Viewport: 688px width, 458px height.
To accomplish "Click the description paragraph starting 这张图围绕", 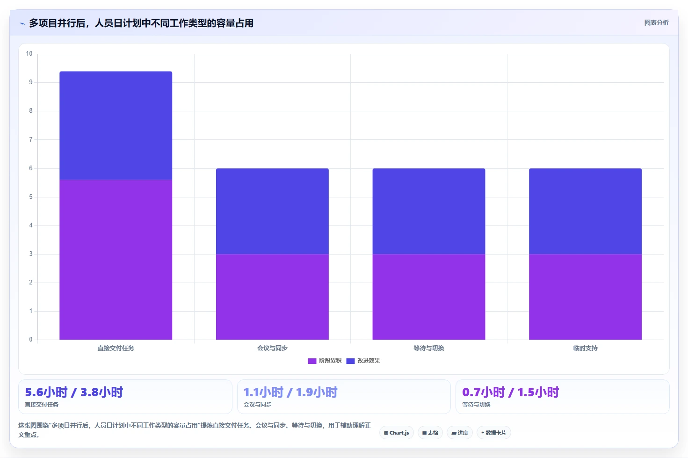I will click(x=195, y=430).
